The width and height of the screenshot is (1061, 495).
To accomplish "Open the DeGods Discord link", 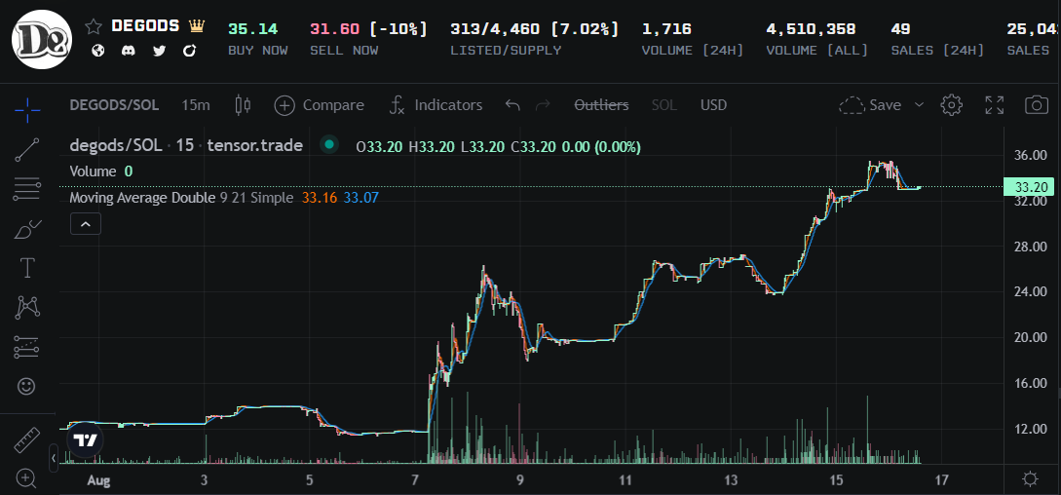I will tap(128, 50).
